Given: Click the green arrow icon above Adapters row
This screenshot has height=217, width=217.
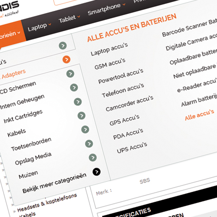Looking at the screenshot, I should click(x=62, y=46).
